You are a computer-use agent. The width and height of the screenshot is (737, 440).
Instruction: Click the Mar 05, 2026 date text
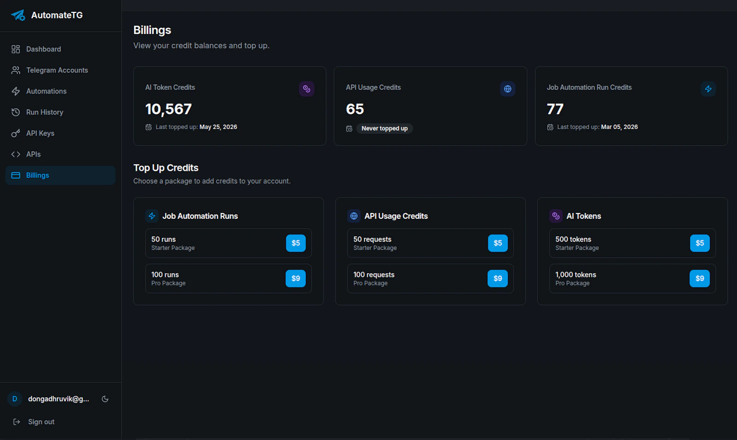[x=620, y=127]
